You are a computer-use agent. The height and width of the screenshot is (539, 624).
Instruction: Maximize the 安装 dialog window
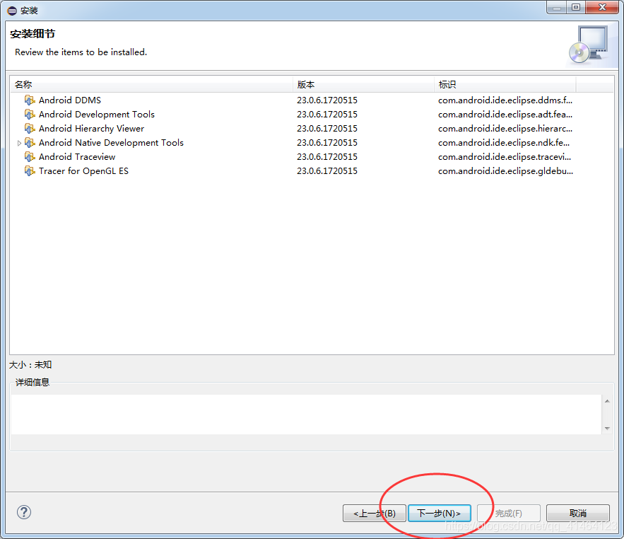[x=576, y=8]
